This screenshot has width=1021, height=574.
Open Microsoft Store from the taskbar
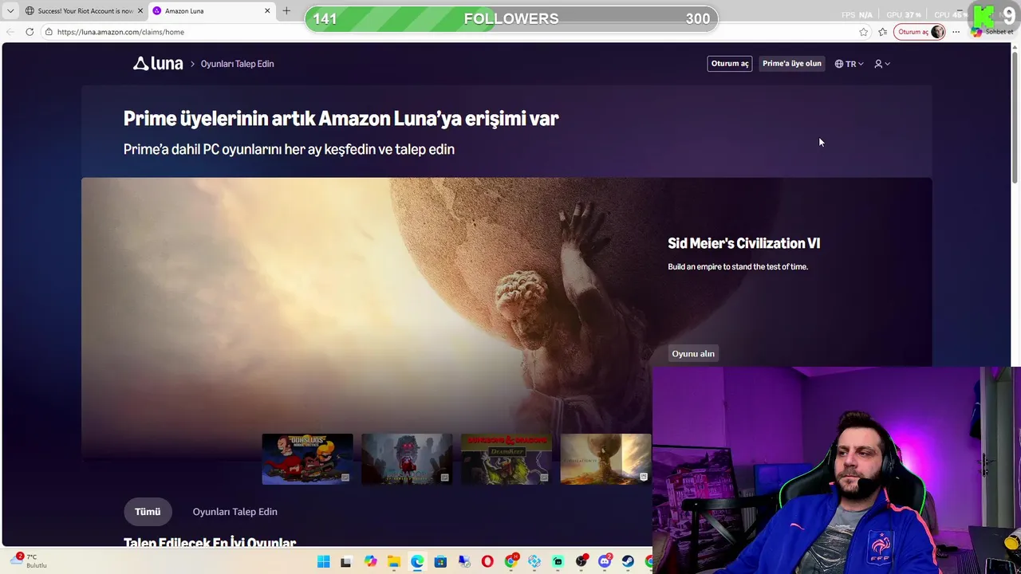440,562
